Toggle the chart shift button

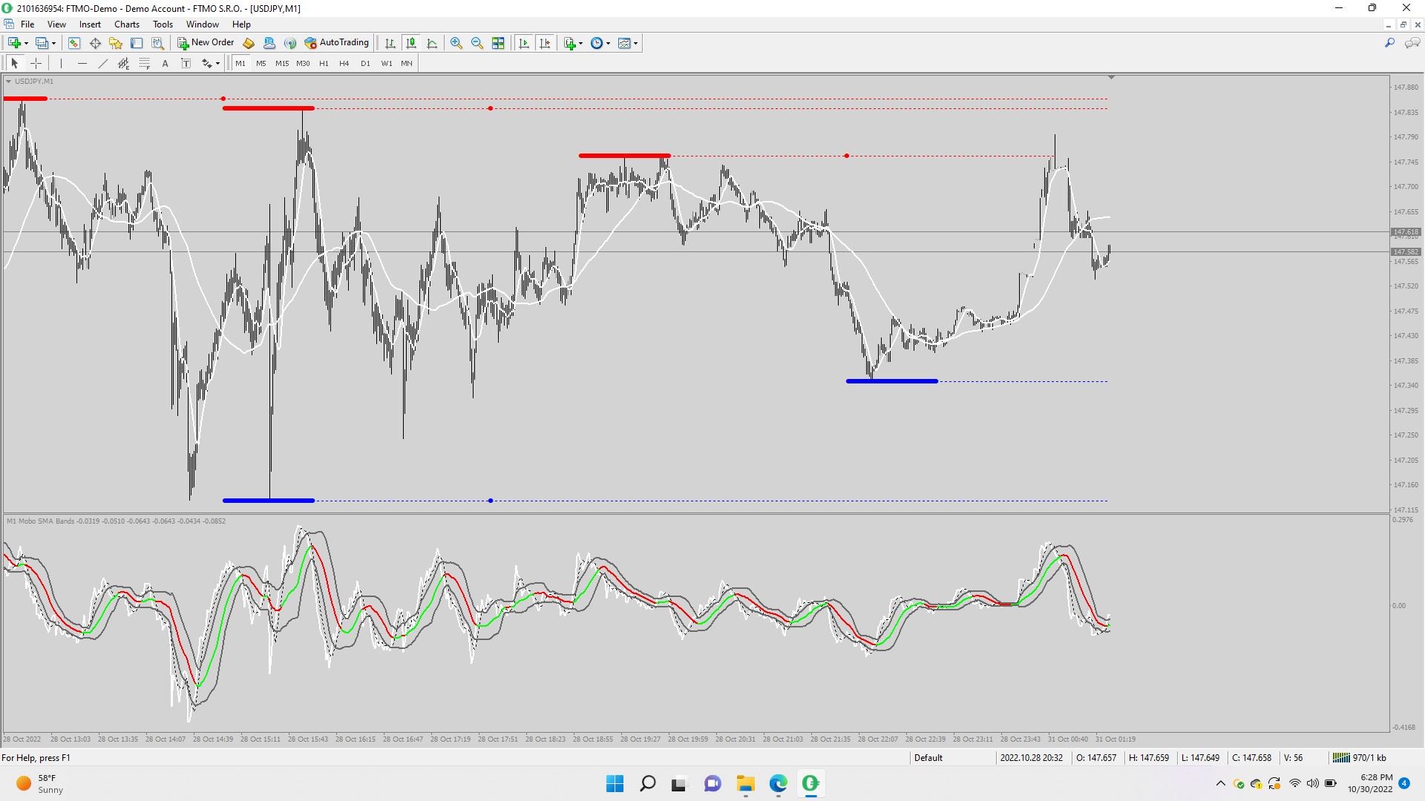(x=546, y=43)
